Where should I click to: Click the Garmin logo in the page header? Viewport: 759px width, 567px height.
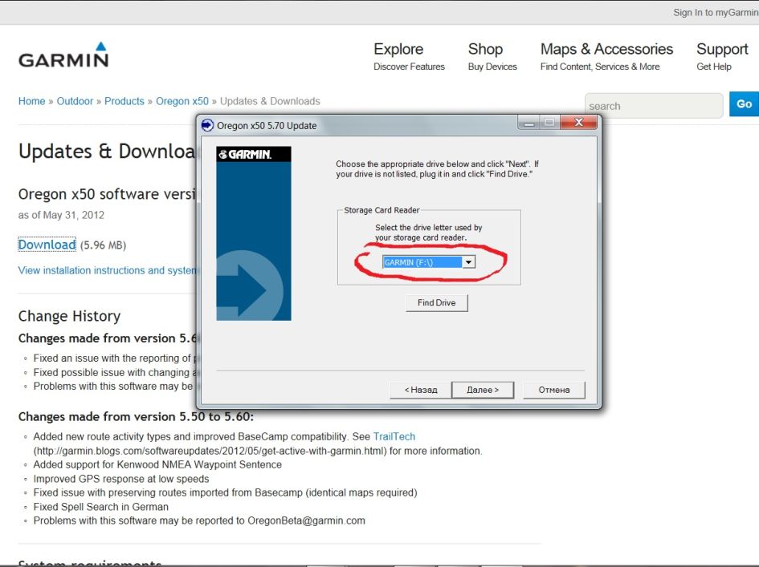tap(63, 55)
